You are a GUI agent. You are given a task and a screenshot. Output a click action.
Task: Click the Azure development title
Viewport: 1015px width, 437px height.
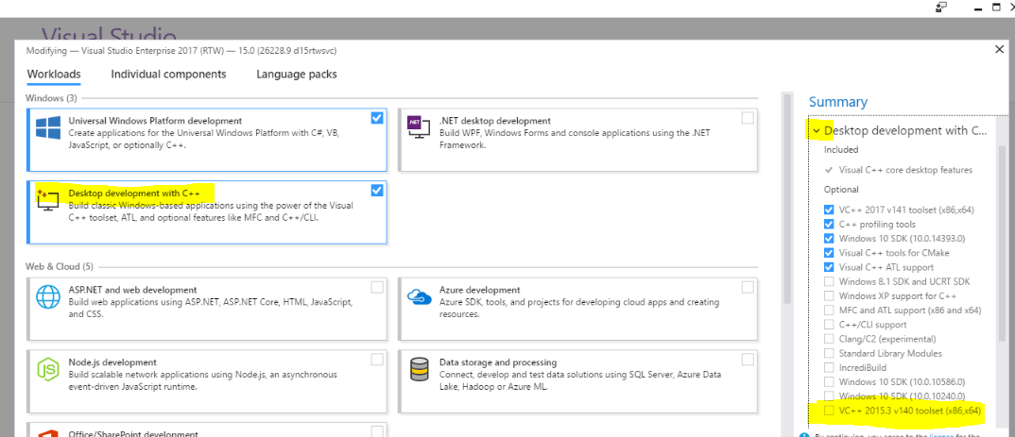pos(480,291)
